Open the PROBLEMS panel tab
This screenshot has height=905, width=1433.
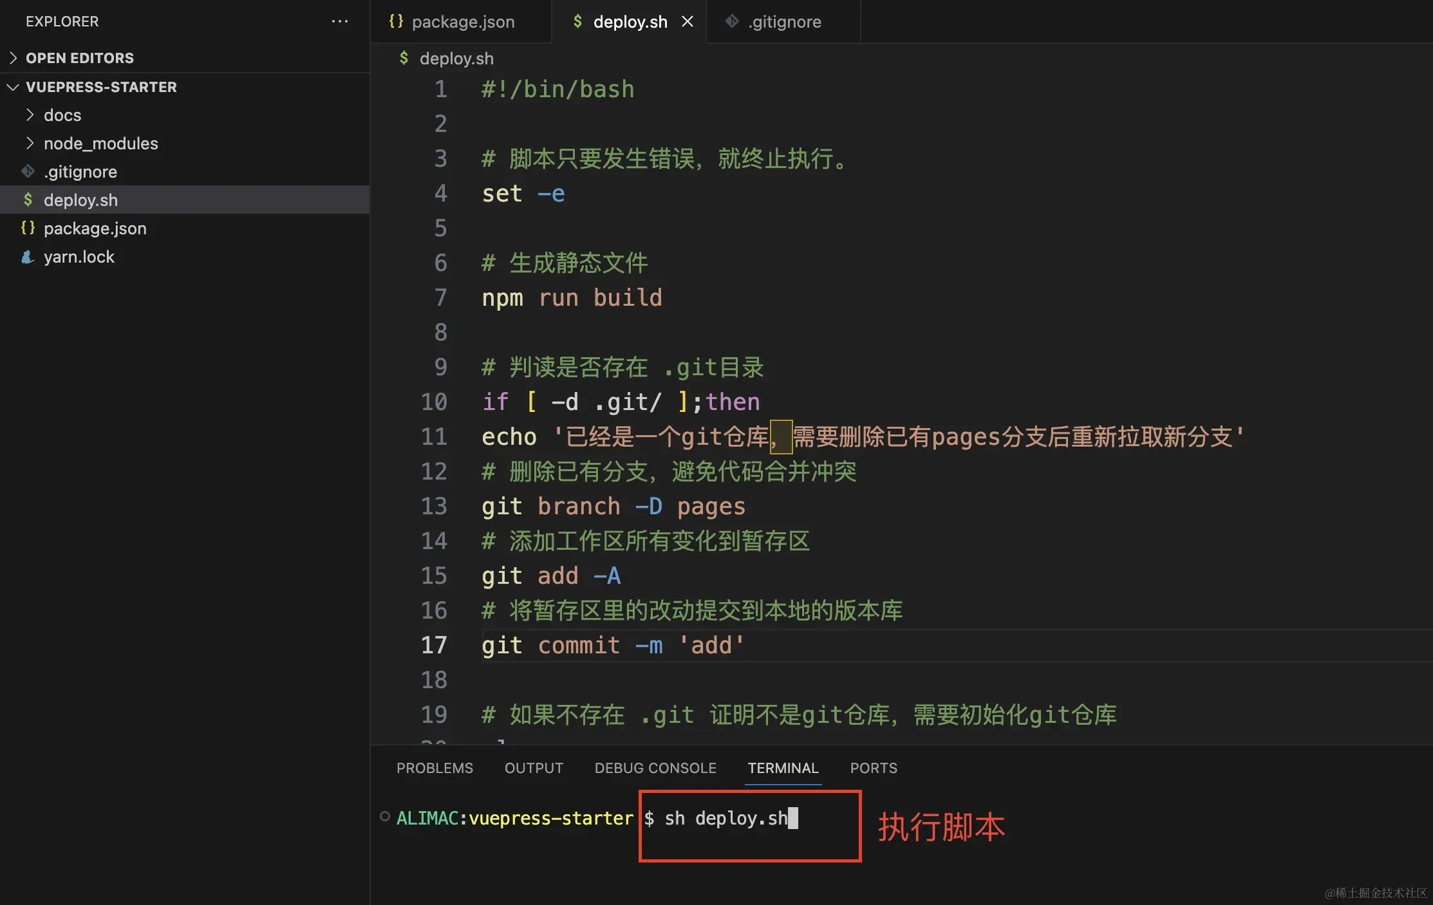(x=435, y=768)
